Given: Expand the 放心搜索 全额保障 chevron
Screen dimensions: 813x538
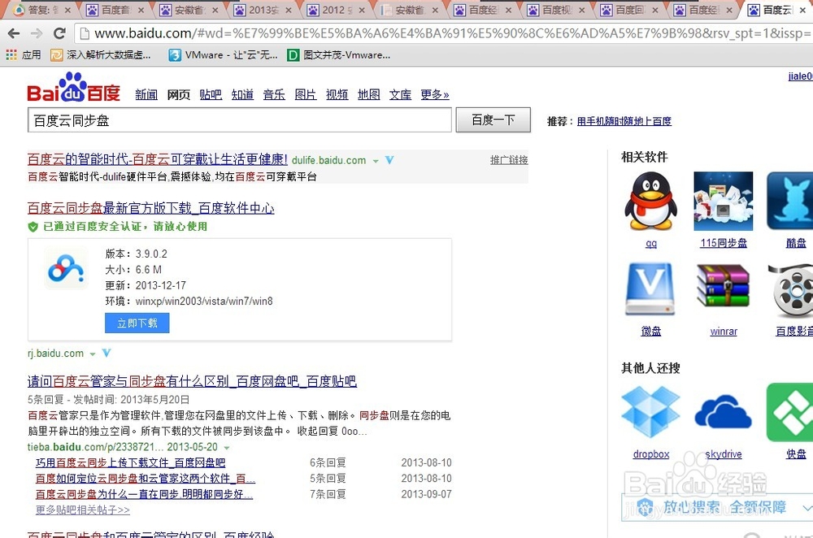Looking at the screenshot, I should click(807, 507).
